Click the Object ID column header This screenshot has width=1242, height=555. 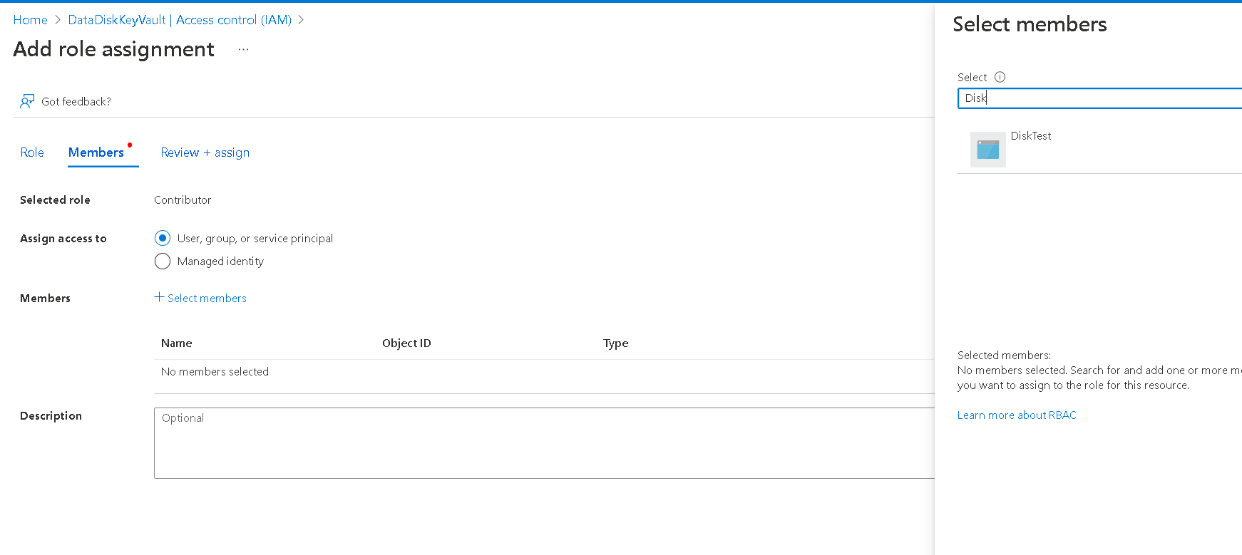pos(406,343)
